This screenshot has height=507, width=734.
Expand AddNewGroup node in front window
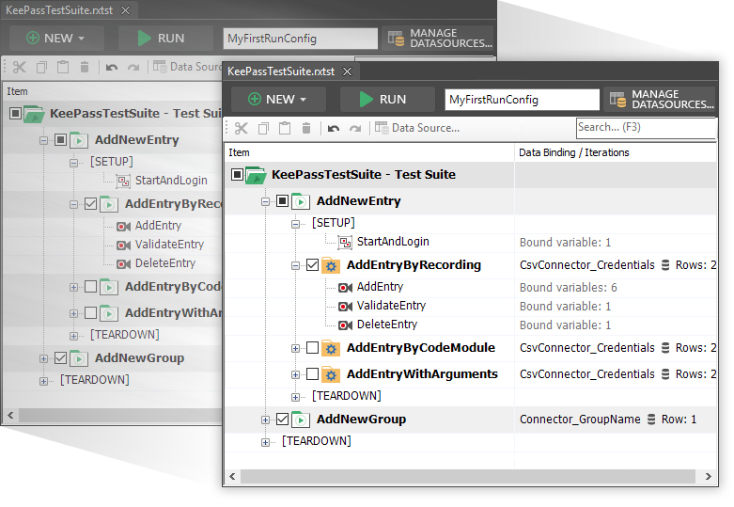(265, 420)
